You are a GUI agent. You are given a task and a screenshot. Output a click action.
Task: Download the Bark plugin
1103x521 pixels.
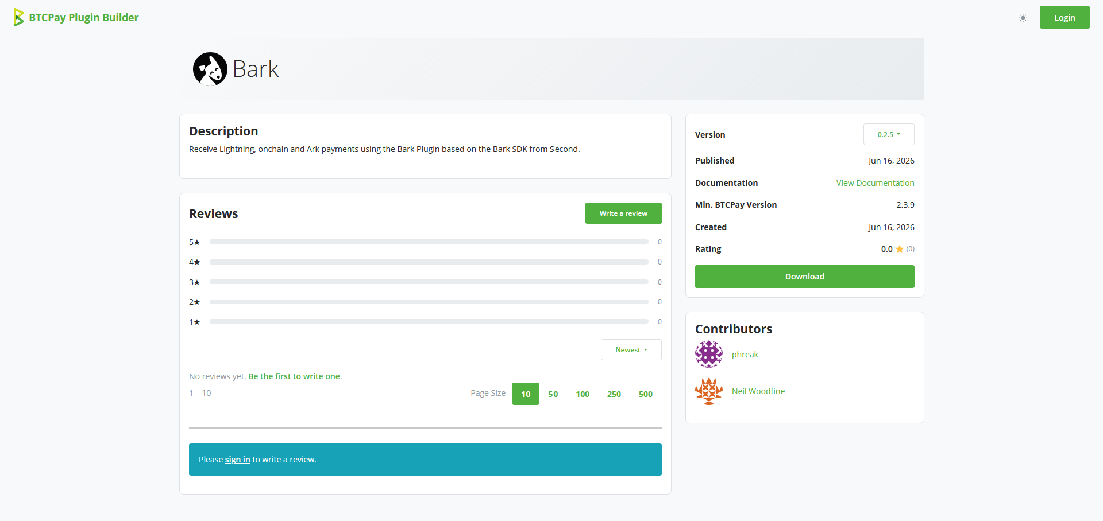tap(804, 277)
